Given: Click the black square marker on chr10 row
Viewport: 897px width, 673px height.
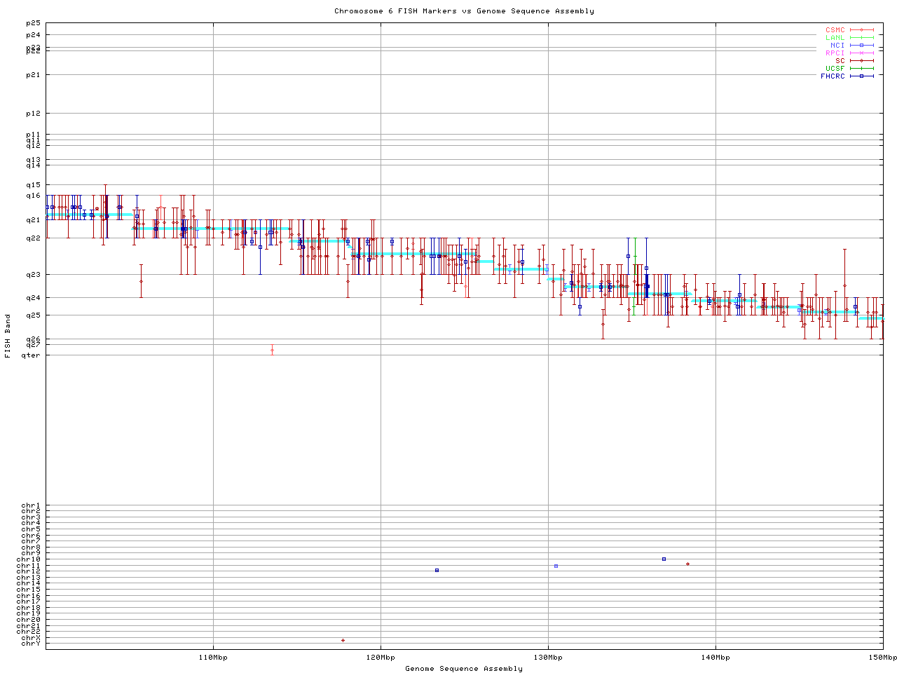Looking at the screenshot, I should (x=664, y=559).
